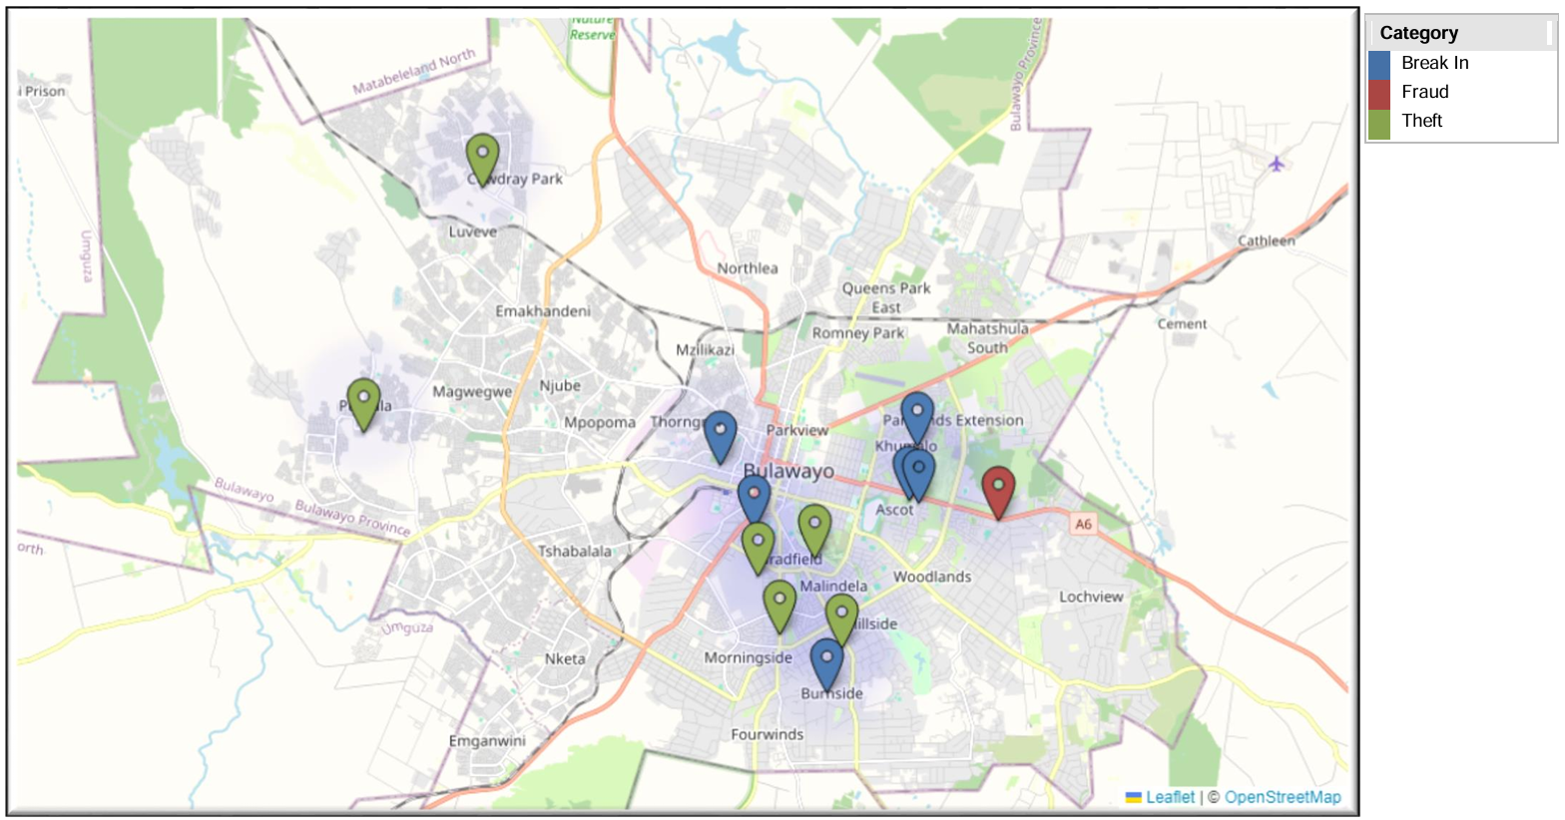Screen dimensions: 1565x820
Task: Click the Category legend header
Action: click(1418, 34)
